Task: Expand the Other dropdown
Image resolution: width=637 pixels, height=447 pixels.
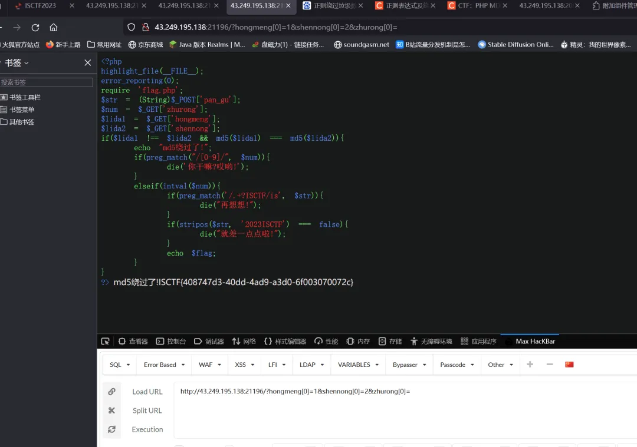Action: pyautogui.click(x=501, y=365)
